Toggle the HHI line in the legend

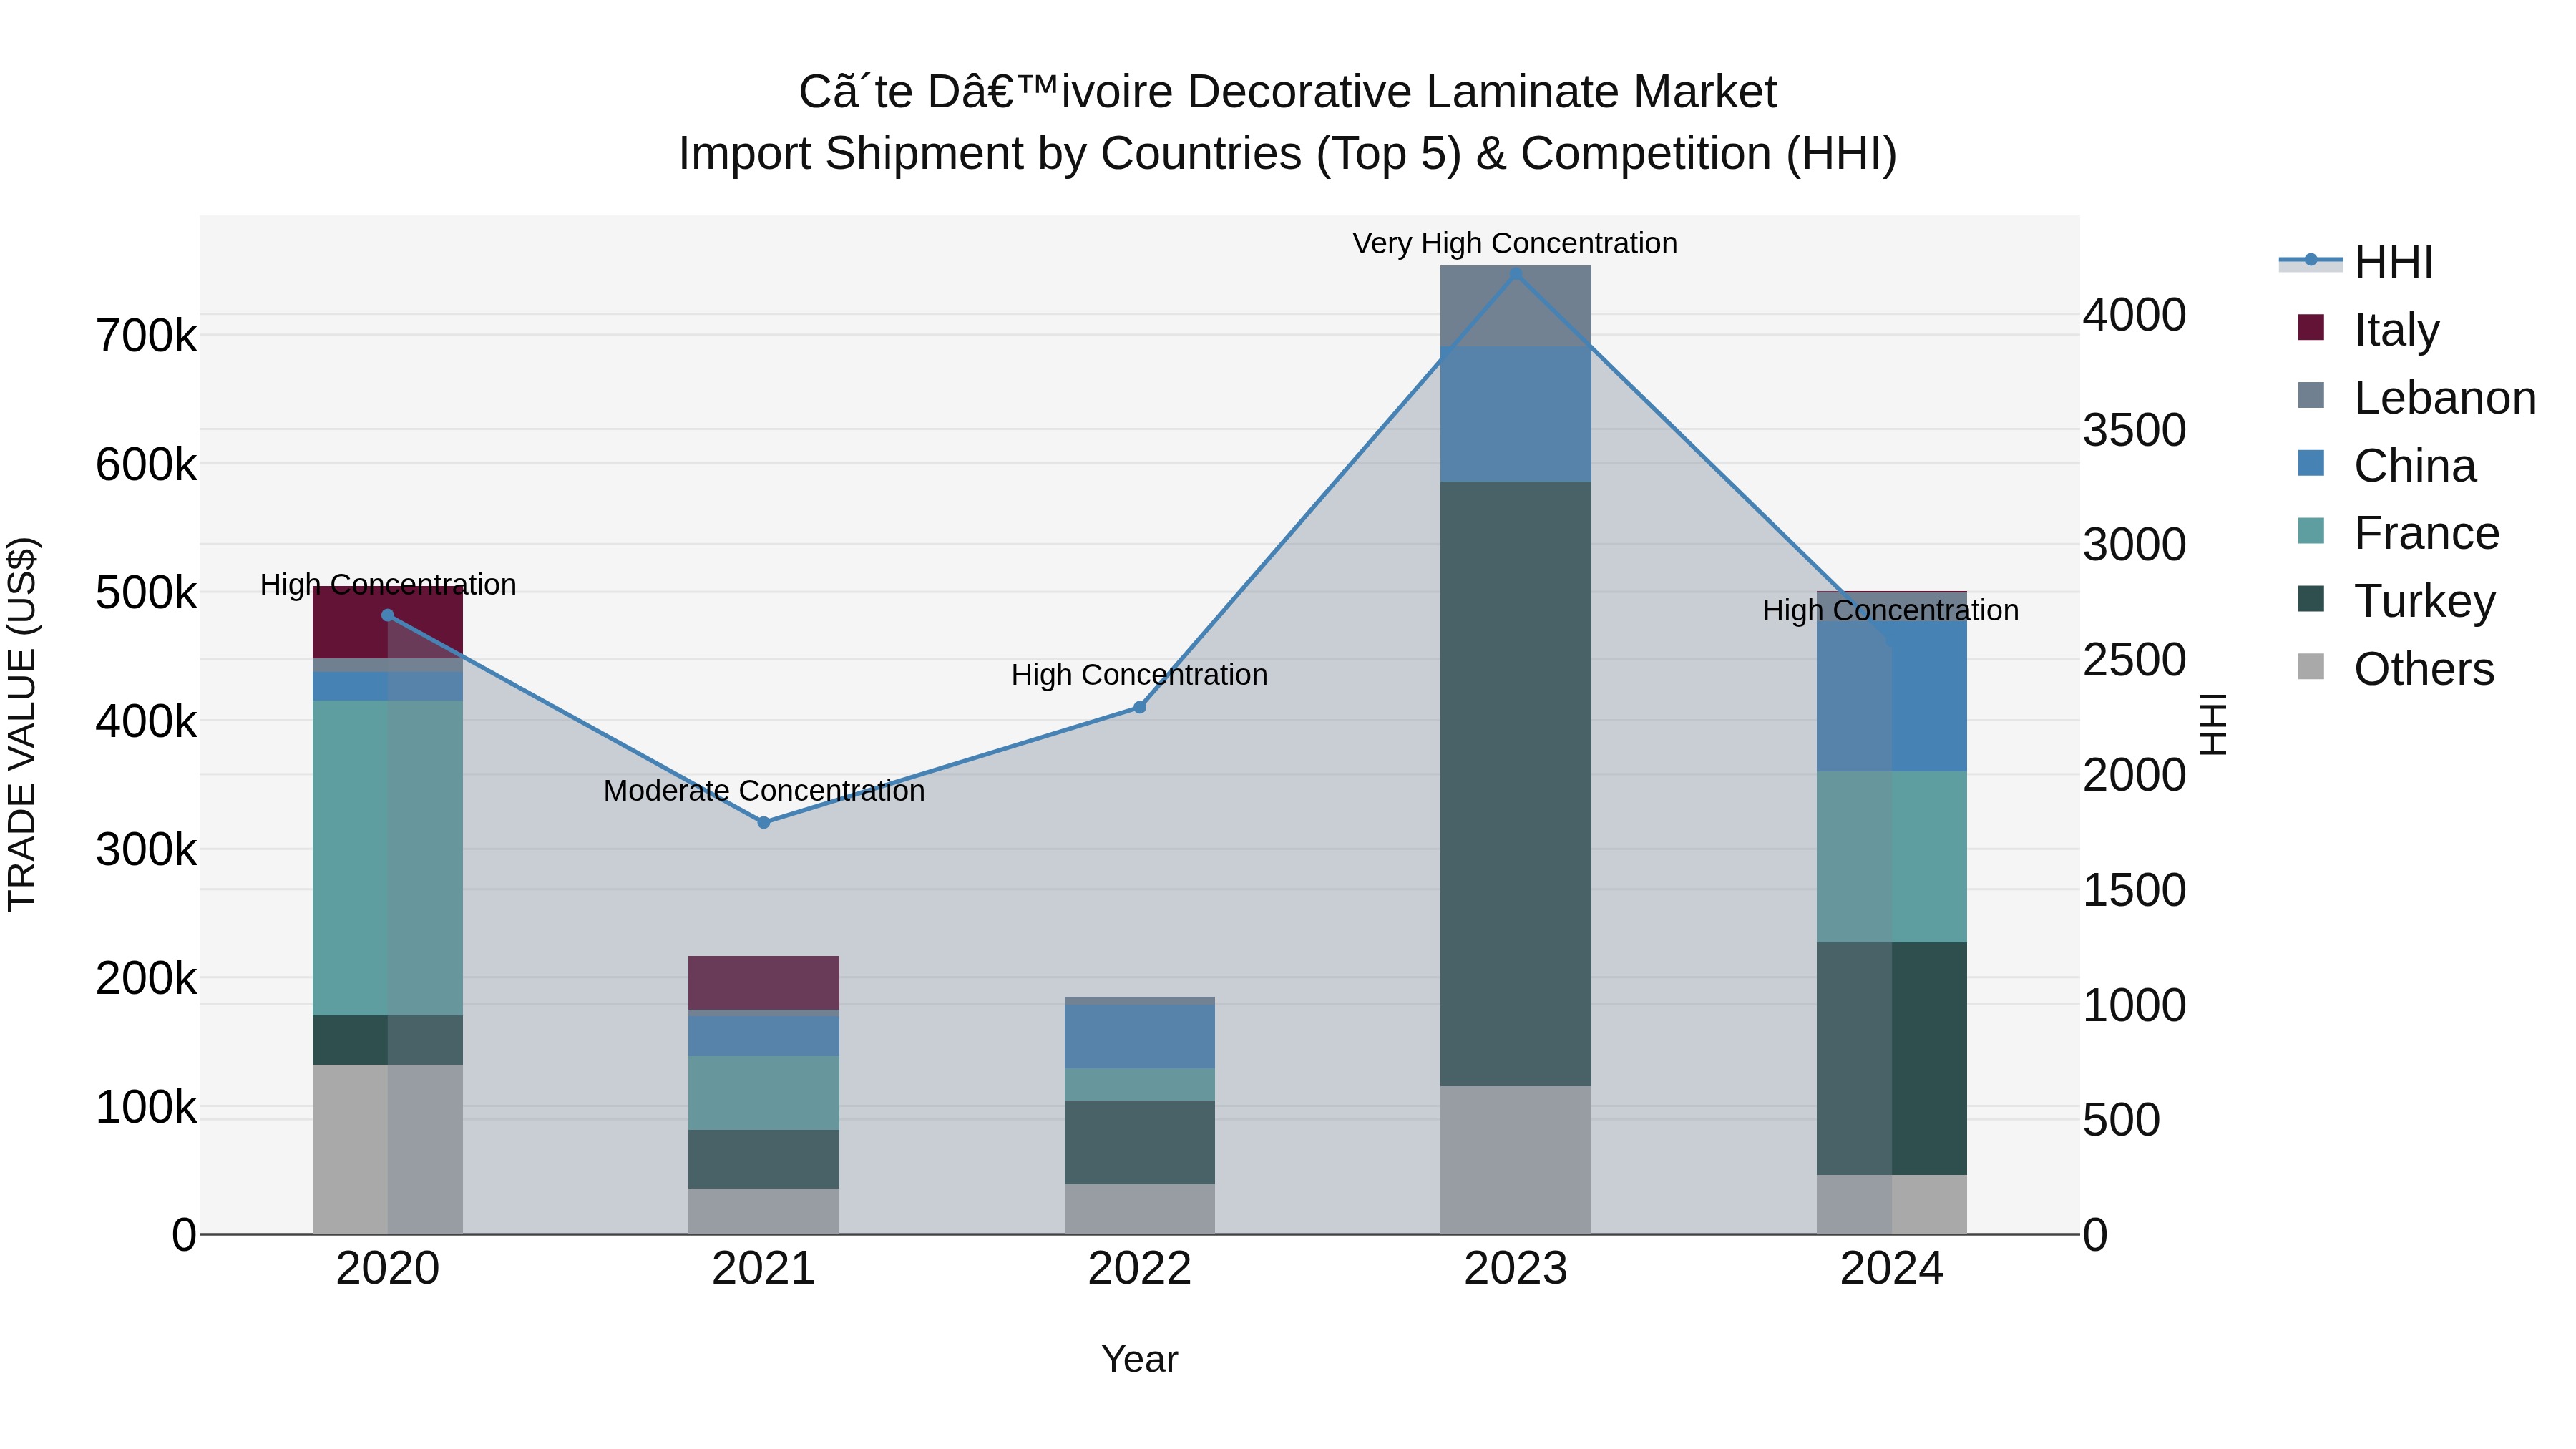click(2356, 262)
